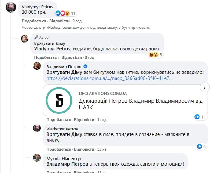Open Владимир Петров verified profile avatar
The image size is (221, 173).
tap(37, 66)
